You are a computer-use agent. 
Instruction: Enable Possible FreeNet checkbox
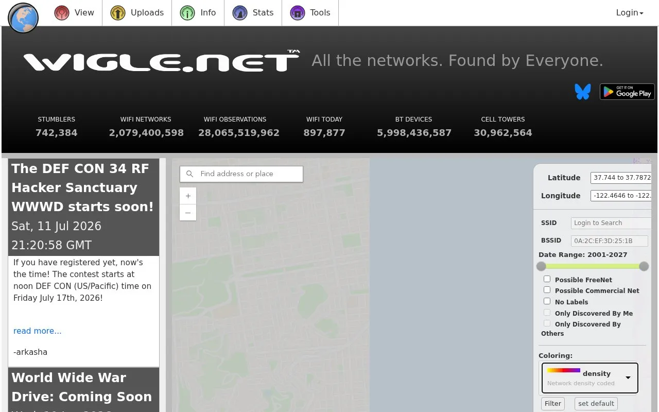547,279
